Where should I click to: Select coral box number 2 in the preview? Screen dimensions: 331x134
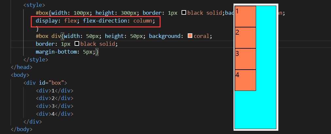click(x=245, y=38)
